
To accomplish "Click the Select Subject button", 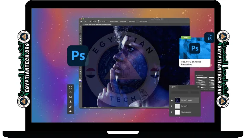I will click(132, 21).
